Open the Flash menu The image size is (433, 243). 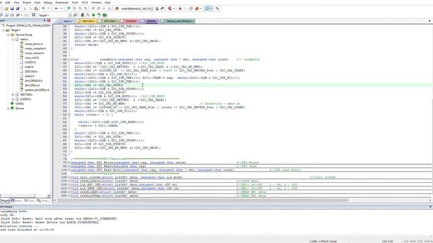pyautogui.click(x=37, y=3)
